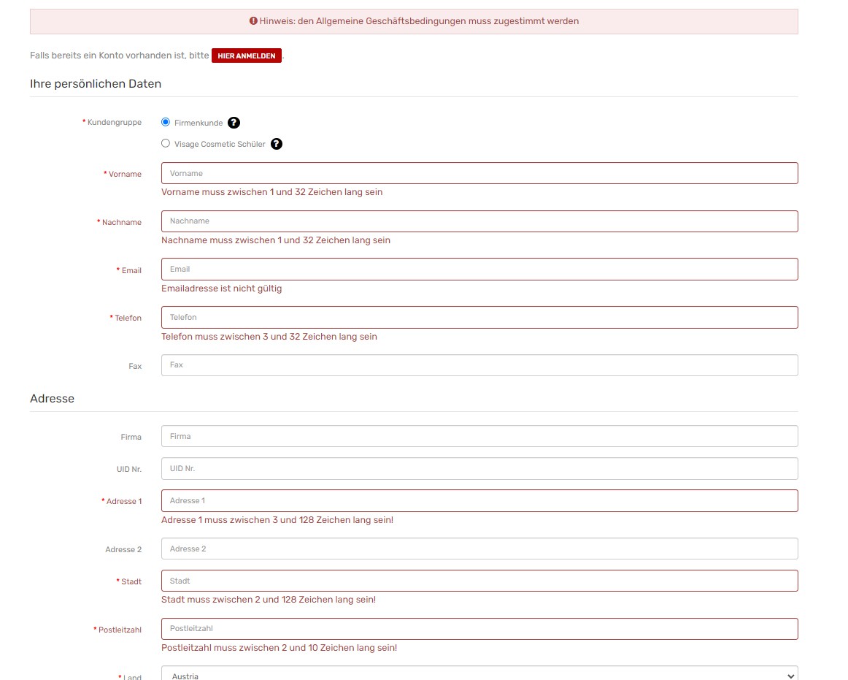848x680 pixels.
Task: Click help icon beside Visage Cosmetic Schüler
Action: (277, 144)
